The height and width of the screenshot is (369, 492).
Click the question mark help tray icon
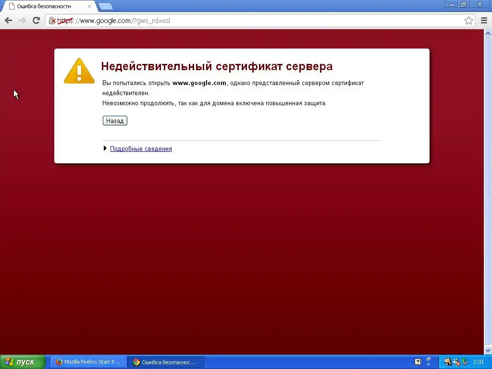[x=418, y=362]
